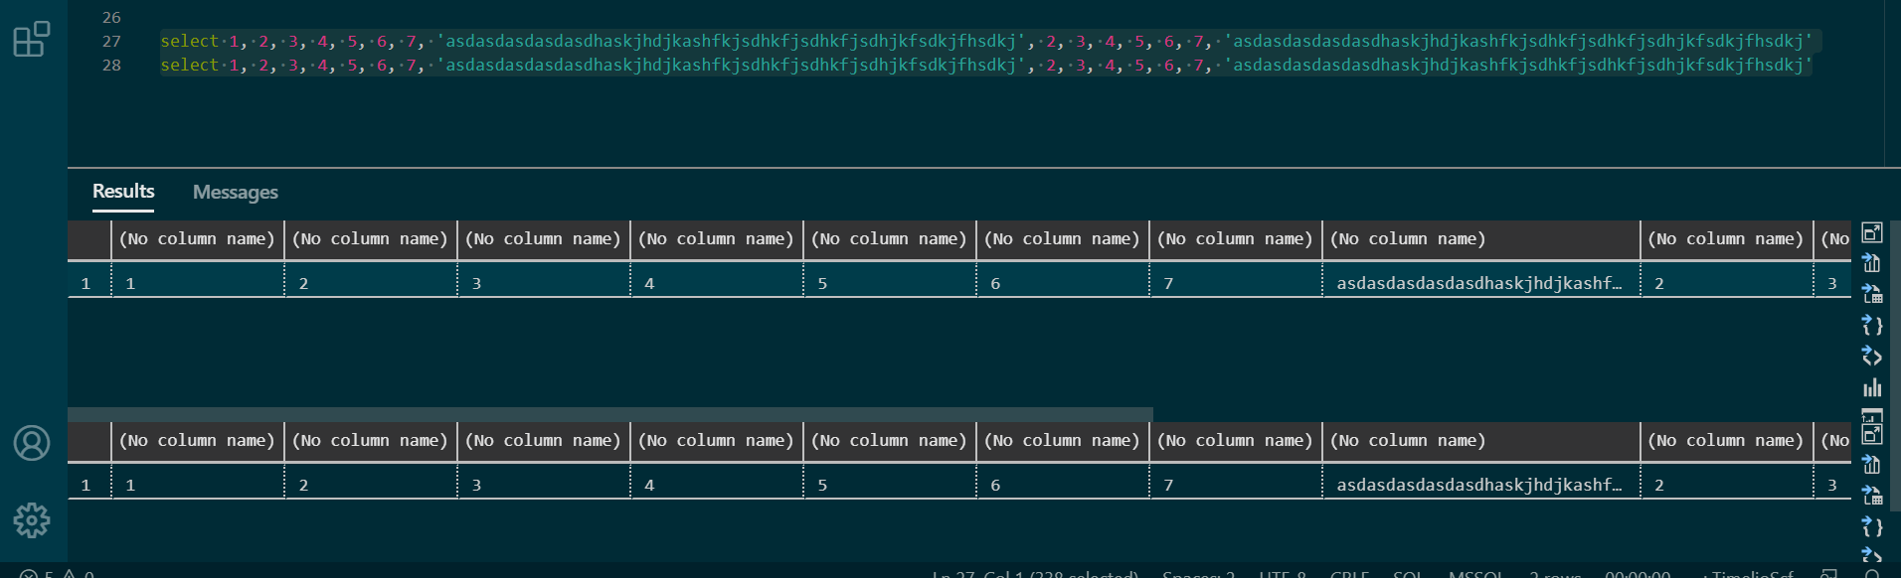Save upper results grid as Excel
The image size is (1901, 578).
[x=1872, y=294]
